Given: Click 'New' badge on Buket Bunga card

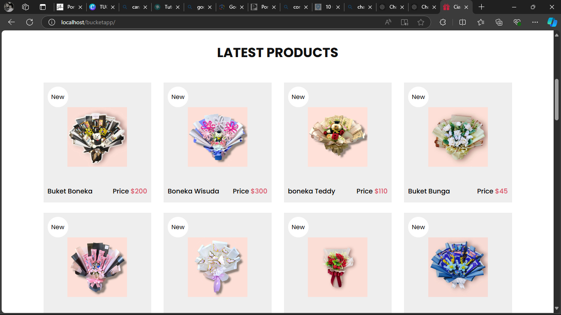Looking at the screenshot, I should pyautogui.click(x=418, y=97).
